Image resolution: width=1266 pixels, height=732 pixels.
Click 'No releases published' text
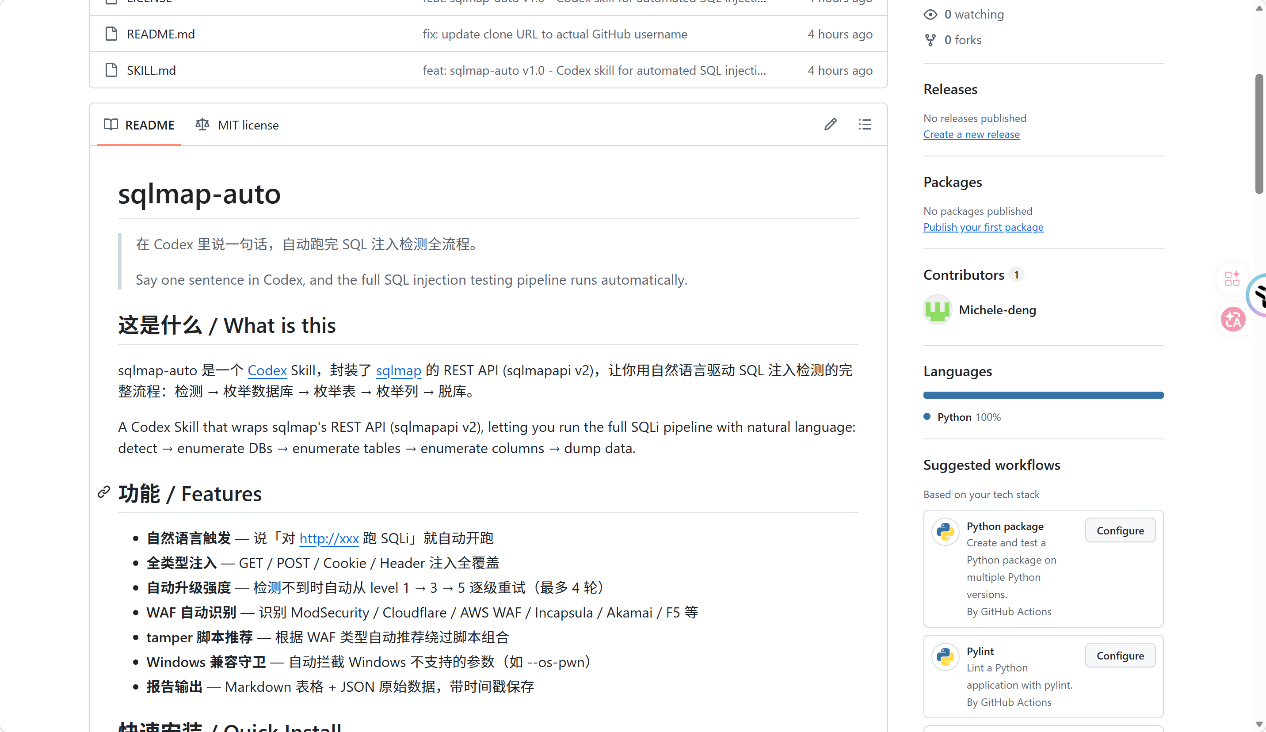[975, 118]
